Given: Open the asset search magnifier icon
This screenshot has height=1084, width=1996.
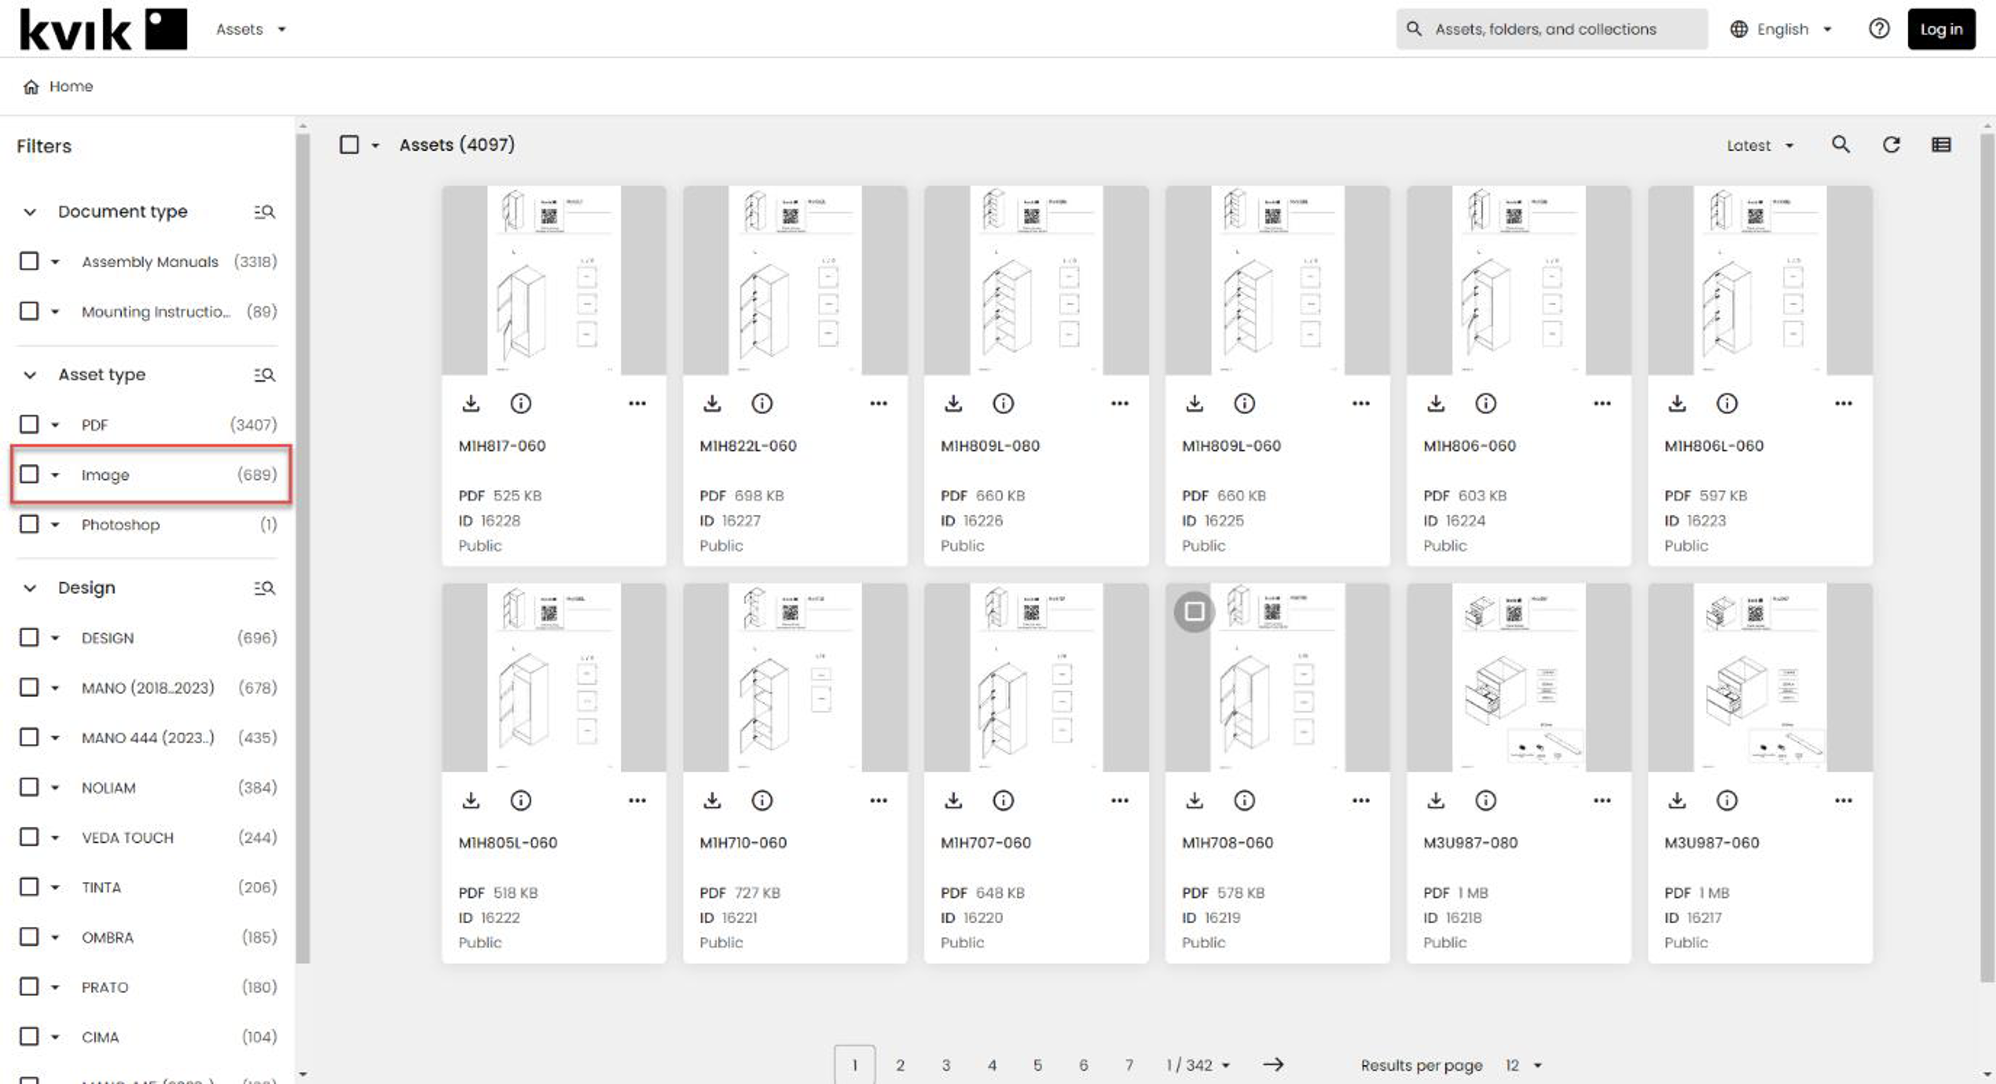Looking at the screenshot, I should 1840,145.
